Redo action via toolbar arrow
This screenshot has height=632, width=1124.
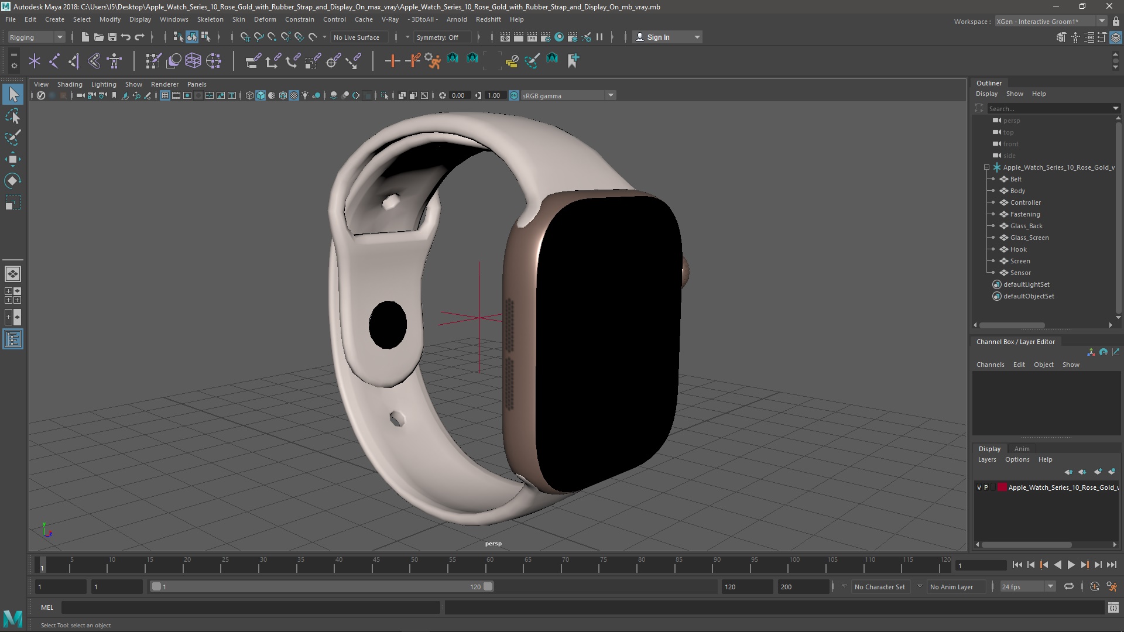139,37
